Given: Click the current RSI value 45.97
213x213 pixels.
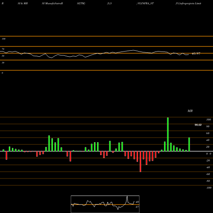Looking at the screenshot, I should (196, 54).
